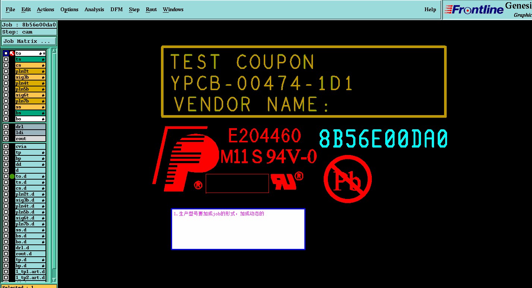Viewport: 532px width, 288px height.
Task: Open the Actions menu
Action: (45, 10)
